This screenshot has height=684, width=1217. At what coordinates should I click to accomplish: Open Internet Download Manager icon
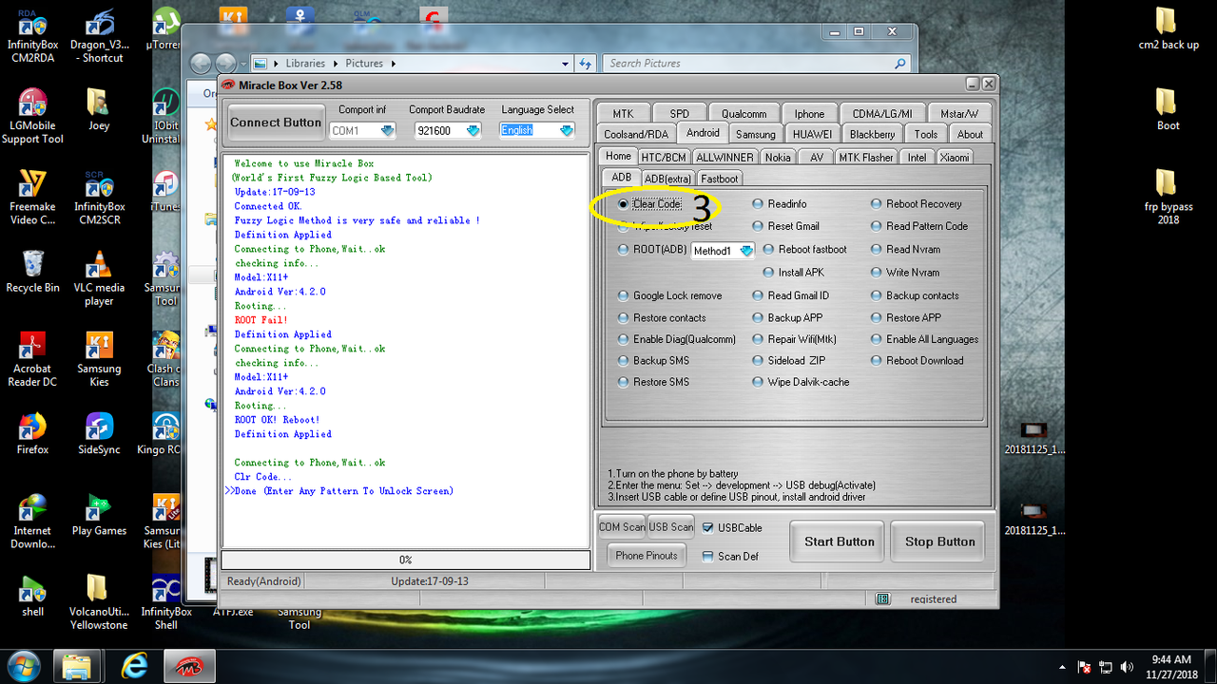(x=32, y=521)
